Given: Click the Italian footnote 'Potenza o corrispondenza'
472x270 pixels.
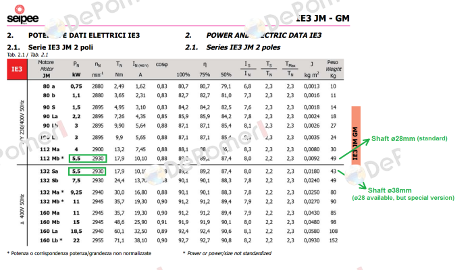Looking at the screenshot, I should tap(79, 253).
